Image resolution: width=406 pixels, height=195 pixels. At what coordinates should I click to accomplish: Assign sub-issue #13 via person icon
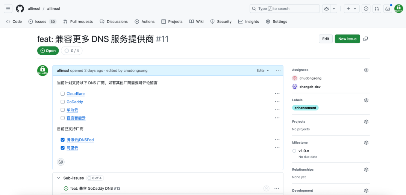click(x=267, y=188)
